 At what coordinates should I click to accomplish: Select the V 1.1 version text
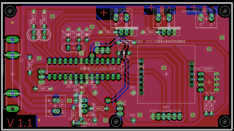point(19,123)
